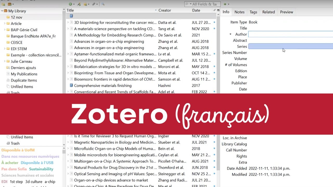Click search mode magnifier dropdown in search box
The width and height of the screenshot is (333, 187).
coord(188,4)
